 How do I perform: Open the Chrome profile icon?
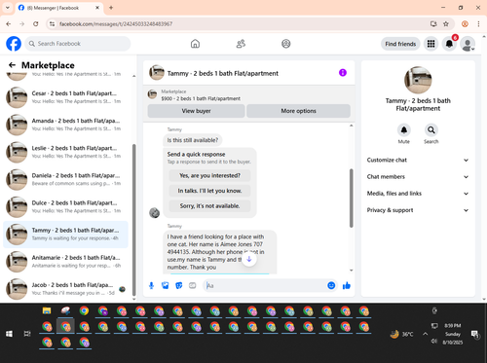click(465, 23)
